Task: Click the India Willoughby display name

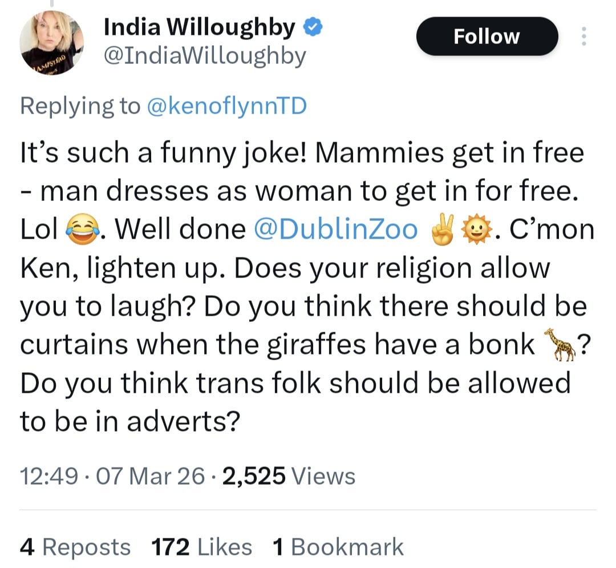Action: point(199,27)
